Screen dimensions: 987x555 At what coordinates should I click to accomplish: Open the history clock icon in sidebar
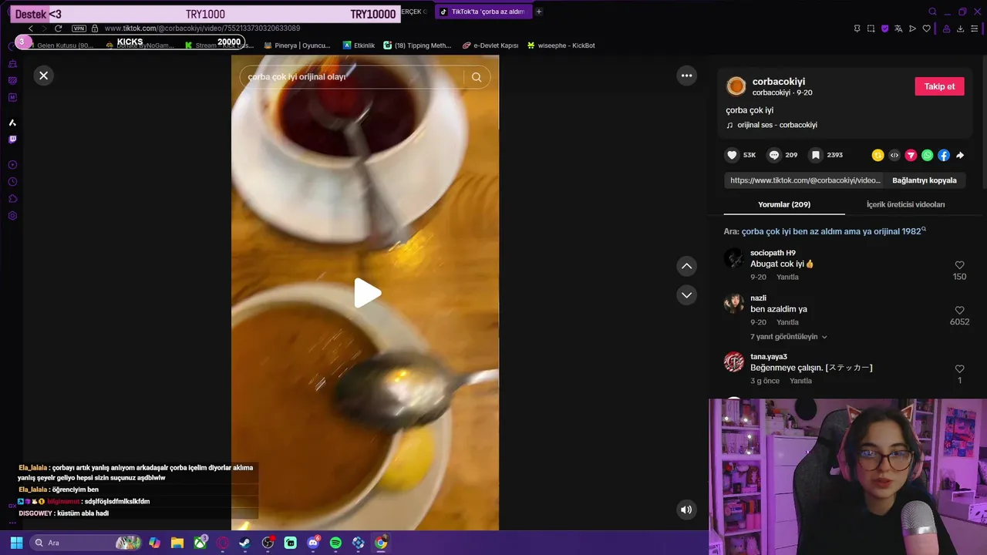point(12,182)
